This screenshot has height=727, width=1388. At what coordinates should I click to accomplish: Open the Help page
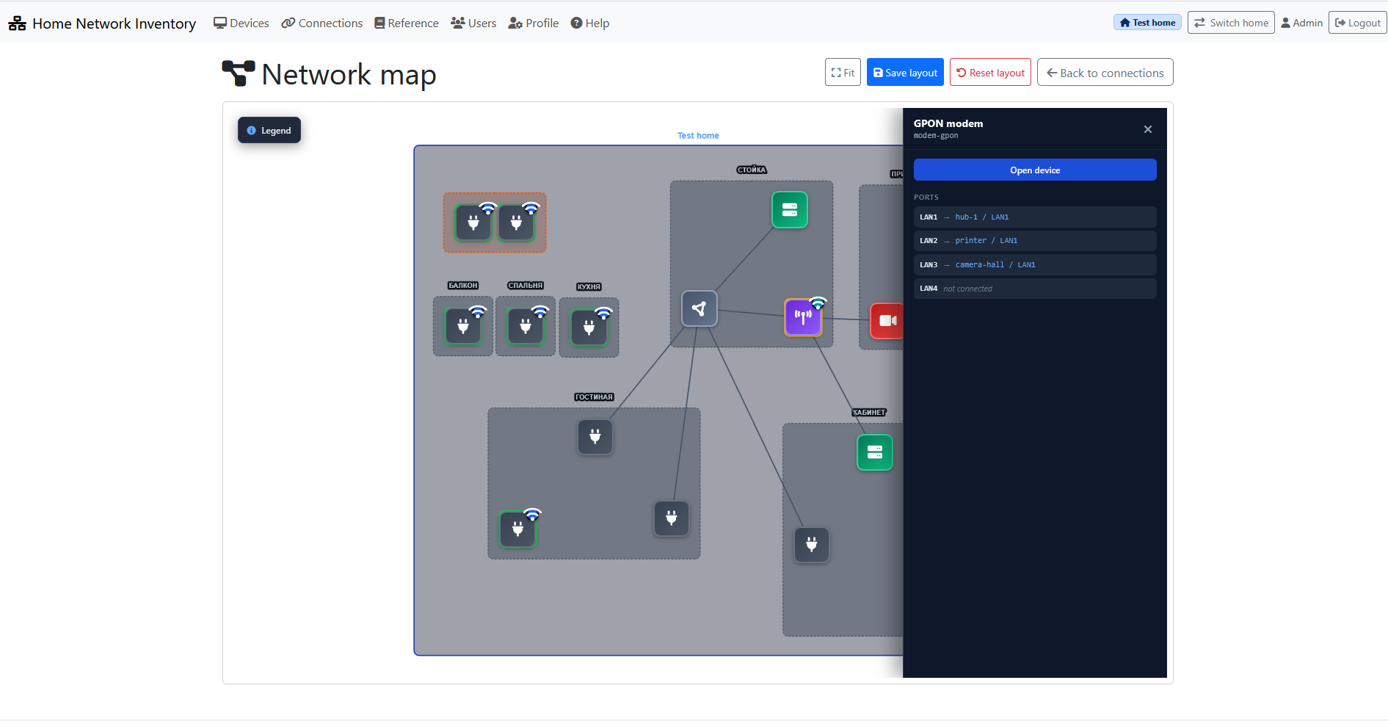[590, 23]
